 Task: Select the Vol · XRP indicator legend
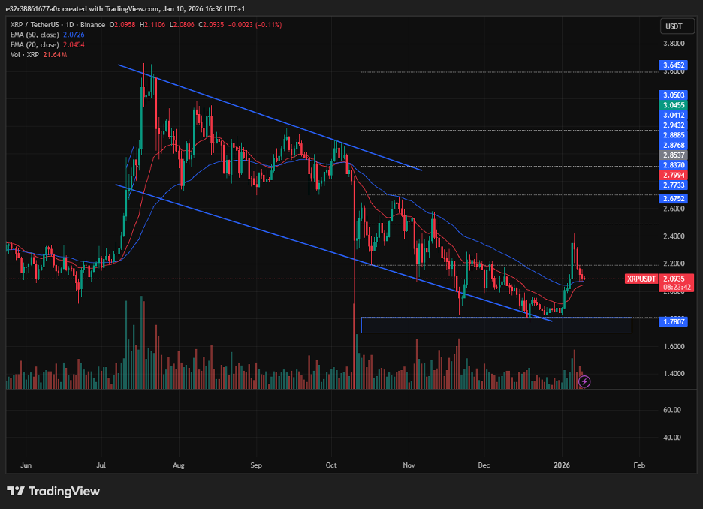(x=25, y=55)
